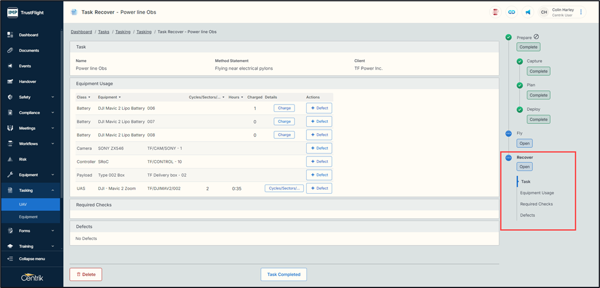Viewport: 600px width, 288px height.
Task: Go to Dashboard breadcrumb link
Action: click(81, 32)
